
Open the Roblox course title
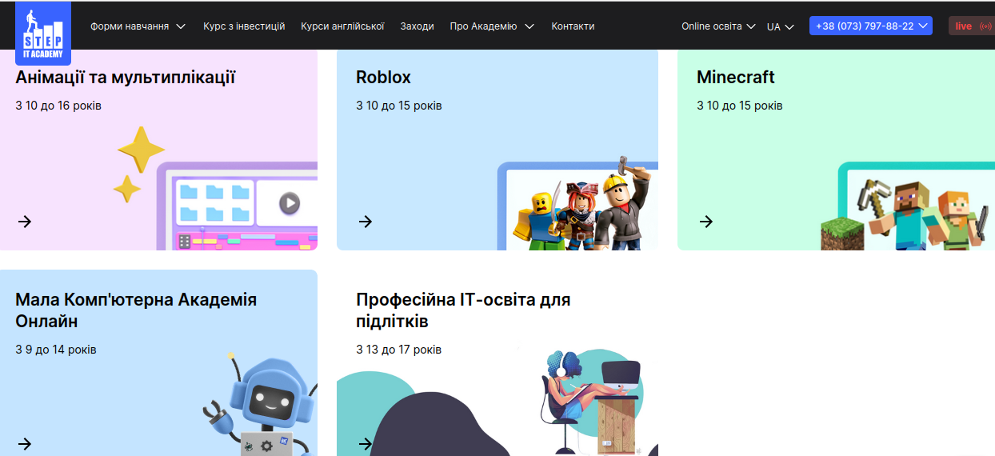click(x=383, y=77)
